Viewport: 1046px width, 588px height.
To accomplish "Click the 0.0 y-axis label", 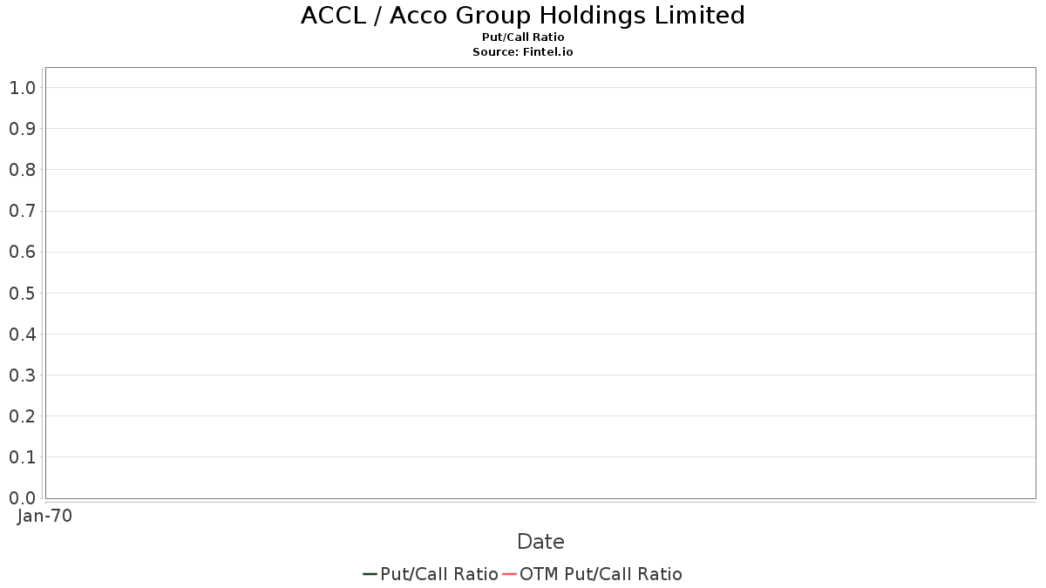I will (x=22, y=498).
